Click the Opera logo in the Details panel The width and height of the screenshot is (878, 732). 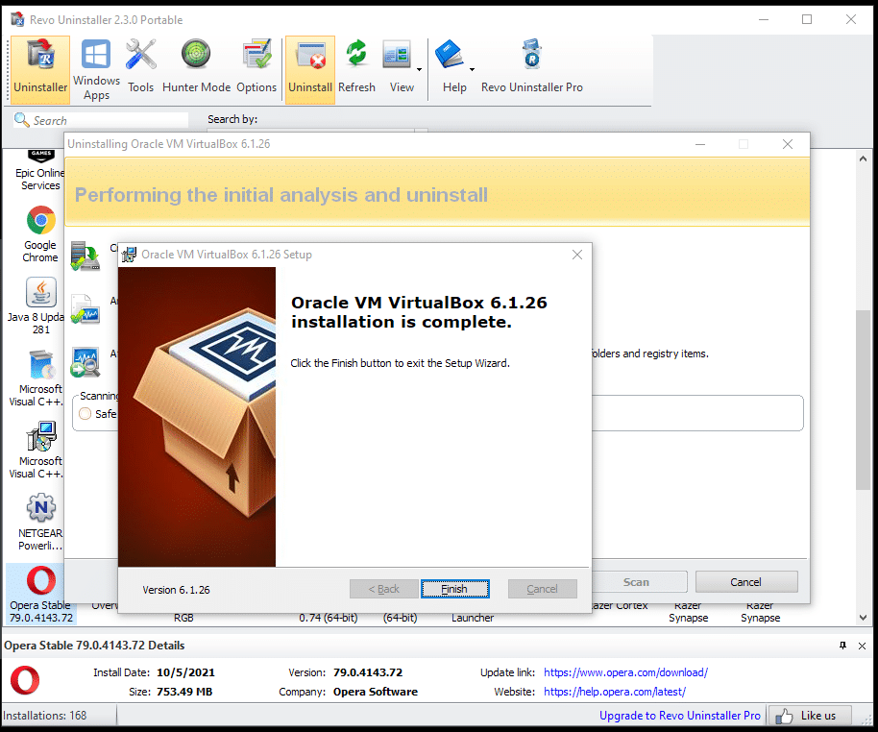[25, 680]
